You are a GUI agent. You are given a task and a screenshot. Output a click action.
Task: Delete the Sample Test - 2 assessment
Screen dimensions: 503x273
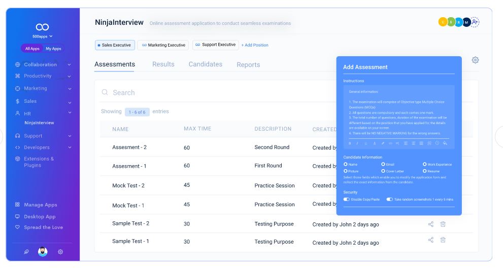(443, 224)
